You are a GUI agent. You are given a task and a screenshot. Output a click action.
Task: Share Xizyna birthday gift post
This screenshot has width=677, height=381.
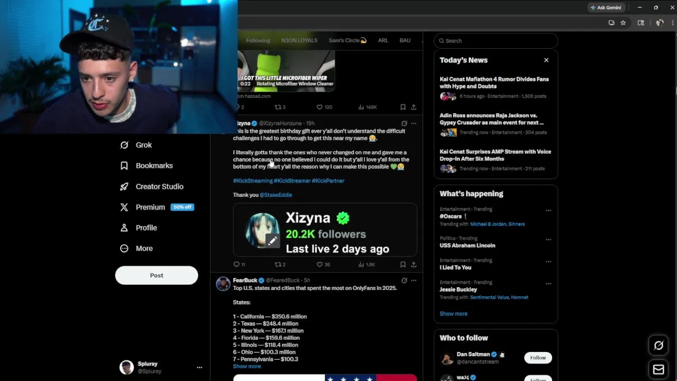click(x=414, y=264)
